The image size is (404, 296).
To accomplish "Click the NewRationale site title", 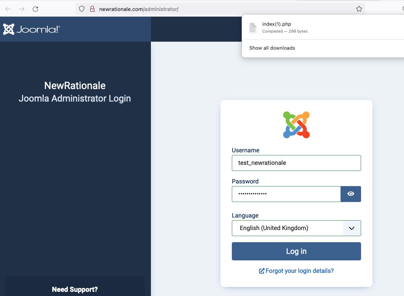I will click(75, 86).
